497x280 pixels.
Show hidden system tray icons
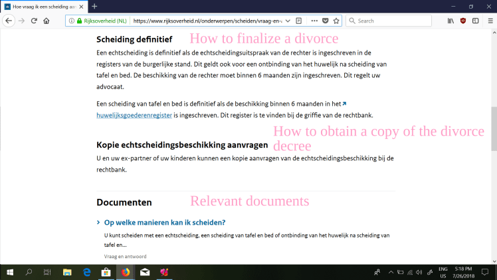click(x=391, y=272)
